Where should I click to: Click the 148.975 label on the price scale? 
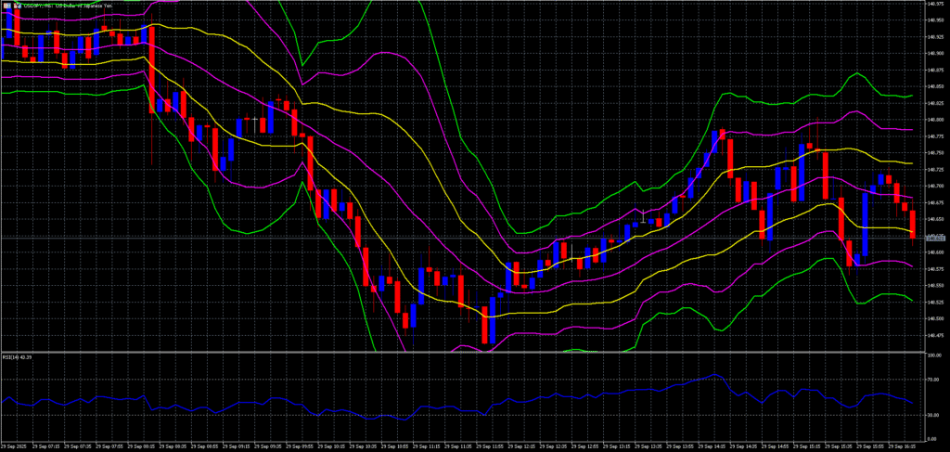point(936,4)
